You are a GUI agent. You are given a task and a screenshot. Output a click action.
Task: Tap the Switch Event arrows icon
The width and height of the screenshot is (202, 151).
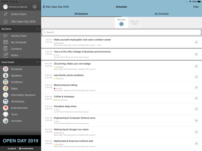pyautogui.click(x=5, y=14)
